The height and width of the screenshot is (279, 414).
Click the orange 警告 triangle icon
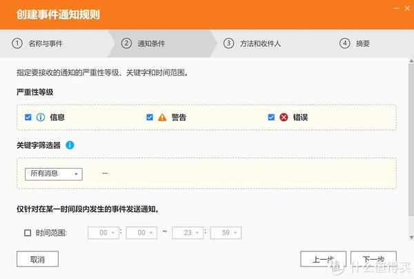[x=161, y=117]
